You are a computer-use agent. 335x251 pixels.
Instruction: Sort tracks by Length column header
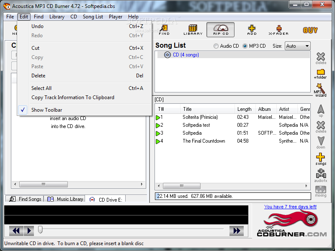[x=245, y=109]
